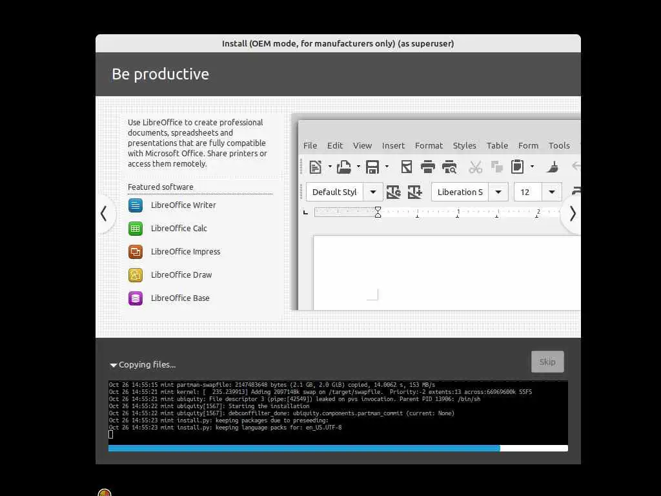Click the Default Styl paragraph style field
The height and width of the screenshot is (496, 661).
pos(335,192)
